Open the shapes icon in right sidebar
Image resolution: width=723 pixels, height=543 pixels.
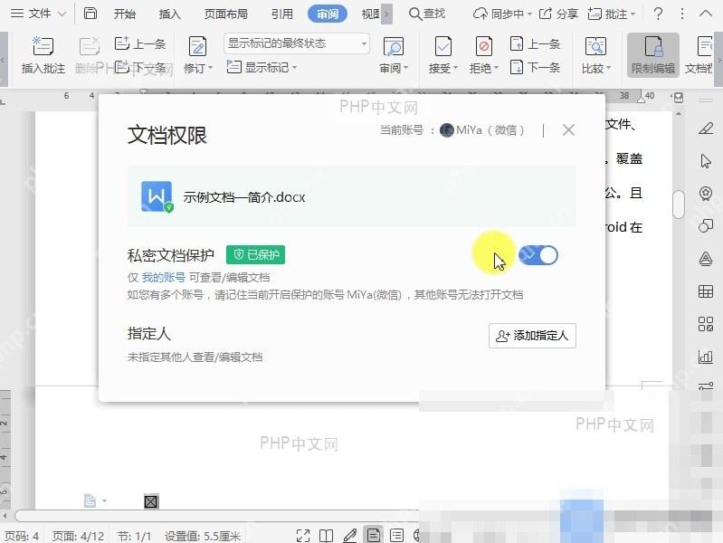point(706,226)
